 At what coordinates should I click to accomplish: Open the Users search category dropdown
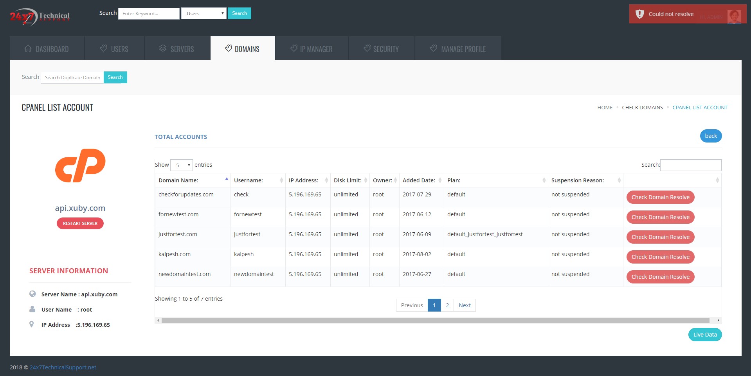pyautogui.click(x=204, y=14)
